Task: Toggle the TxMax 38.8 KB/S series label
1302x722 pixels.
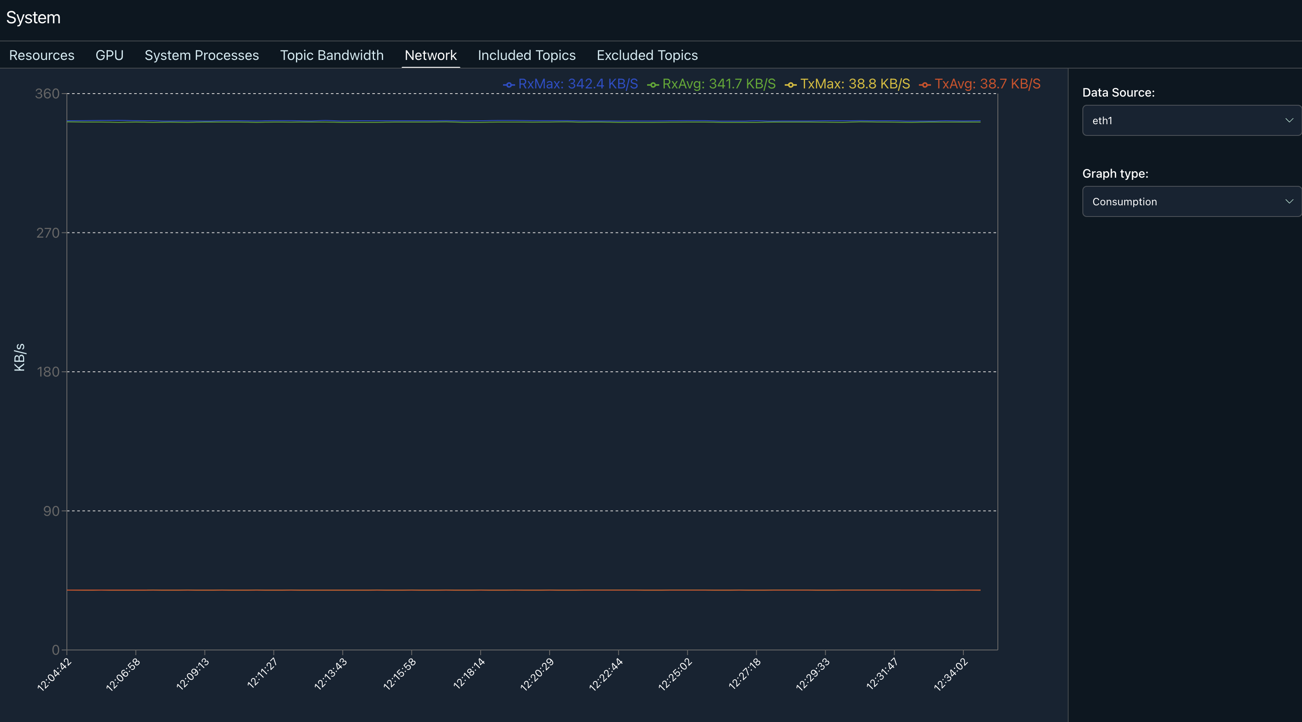Action: 855,84
